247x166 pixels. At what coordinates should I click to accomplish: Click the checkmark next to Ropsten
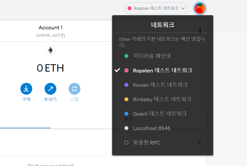click(117, 70)
